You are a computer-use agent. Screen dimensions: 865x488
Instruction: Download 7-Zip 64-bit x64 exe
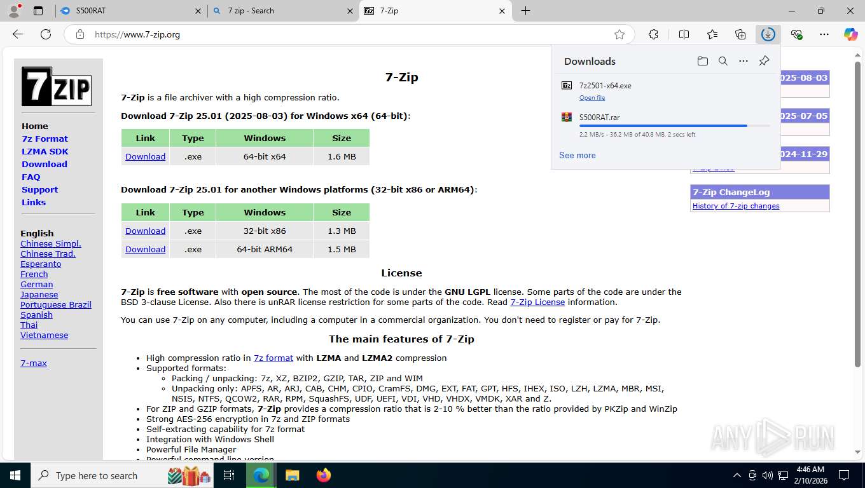[145, 156]
